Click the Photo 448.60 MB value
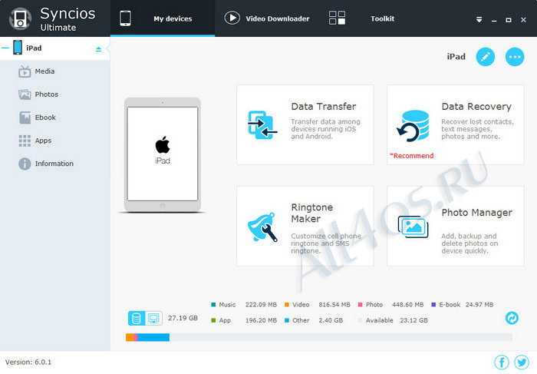The width and height of the screenshot is (537, 374). 407,304
